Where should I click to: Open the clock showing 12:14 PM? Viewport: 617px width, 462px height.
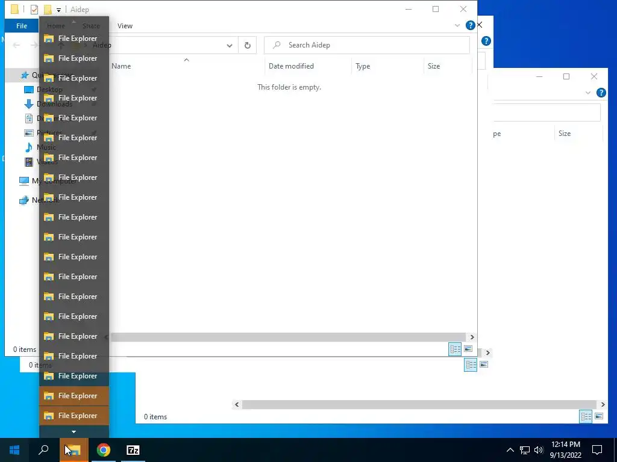(x=565, y=450)
